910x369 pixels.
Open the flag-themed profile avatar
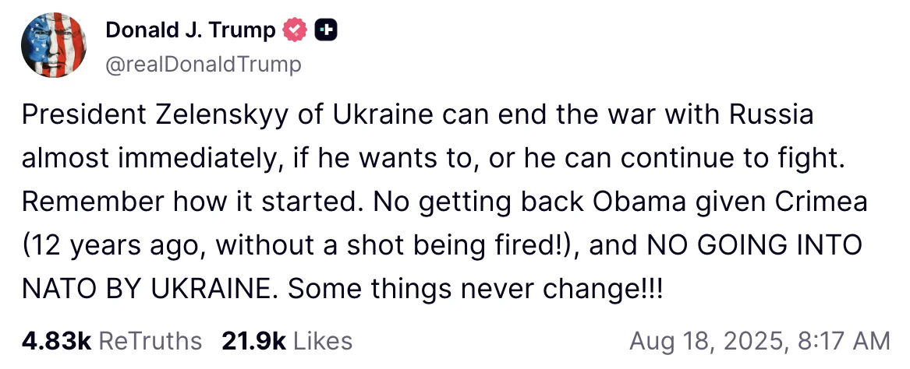54,46
